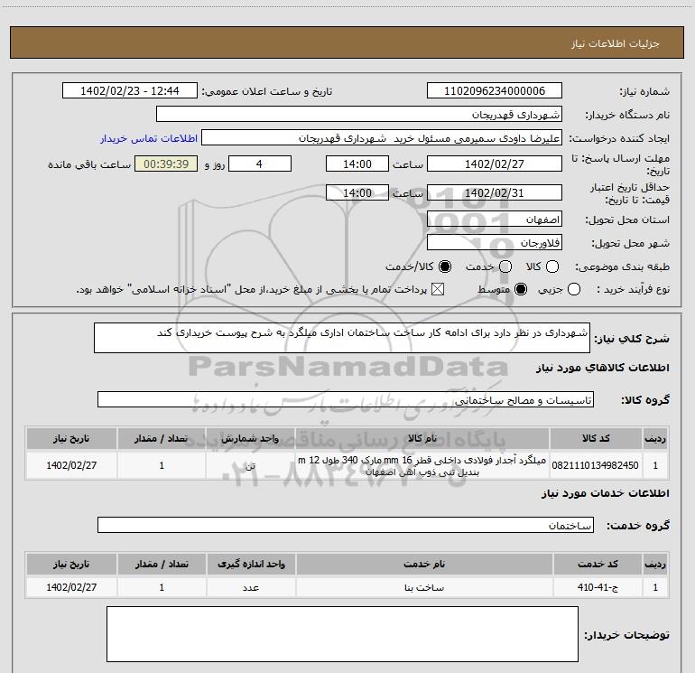The width and height of the screenshot is (695, 673).
Task: Click the announcement date field 1402/02/23 - 12:44
Action: 130,90
